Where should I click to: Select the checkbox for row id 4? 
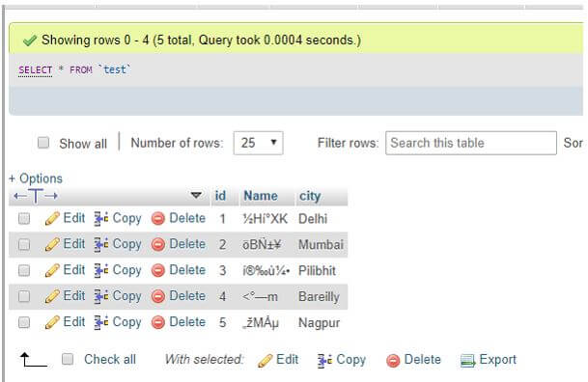click(24, 296)
